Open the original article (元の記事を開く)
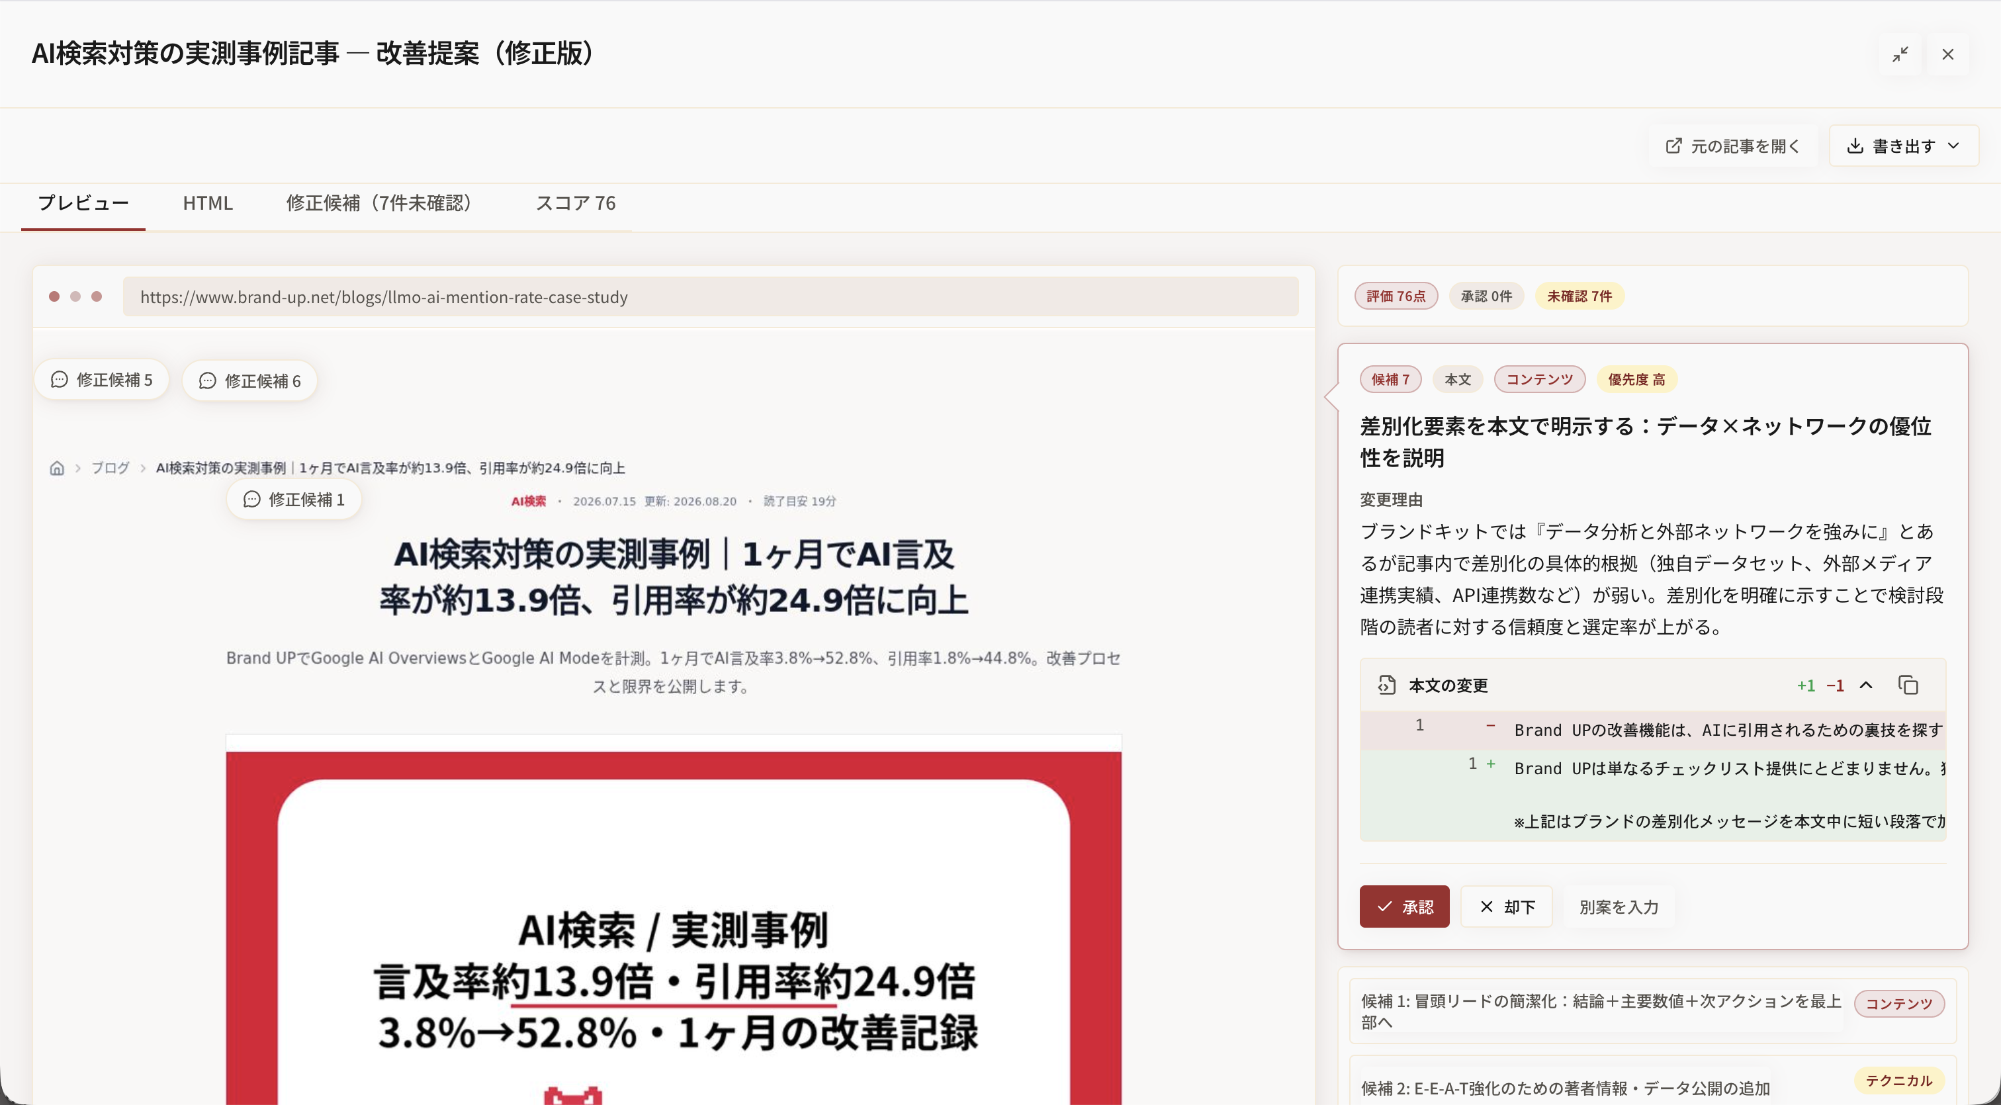 click(1732, 146)
